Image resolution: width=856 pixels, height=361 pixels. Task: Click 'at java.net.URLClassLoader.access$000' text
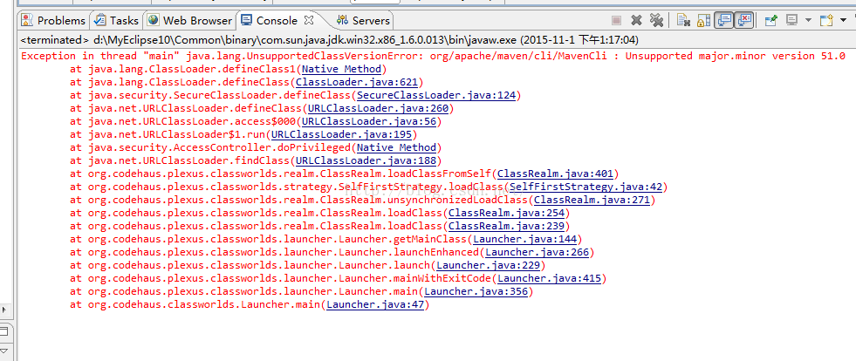182,121
